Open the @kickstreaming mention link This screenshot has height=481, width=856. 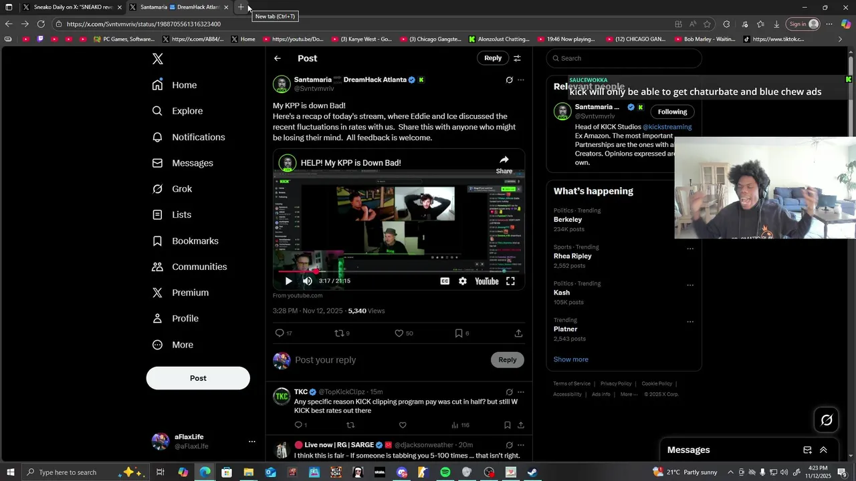point(667,127)
